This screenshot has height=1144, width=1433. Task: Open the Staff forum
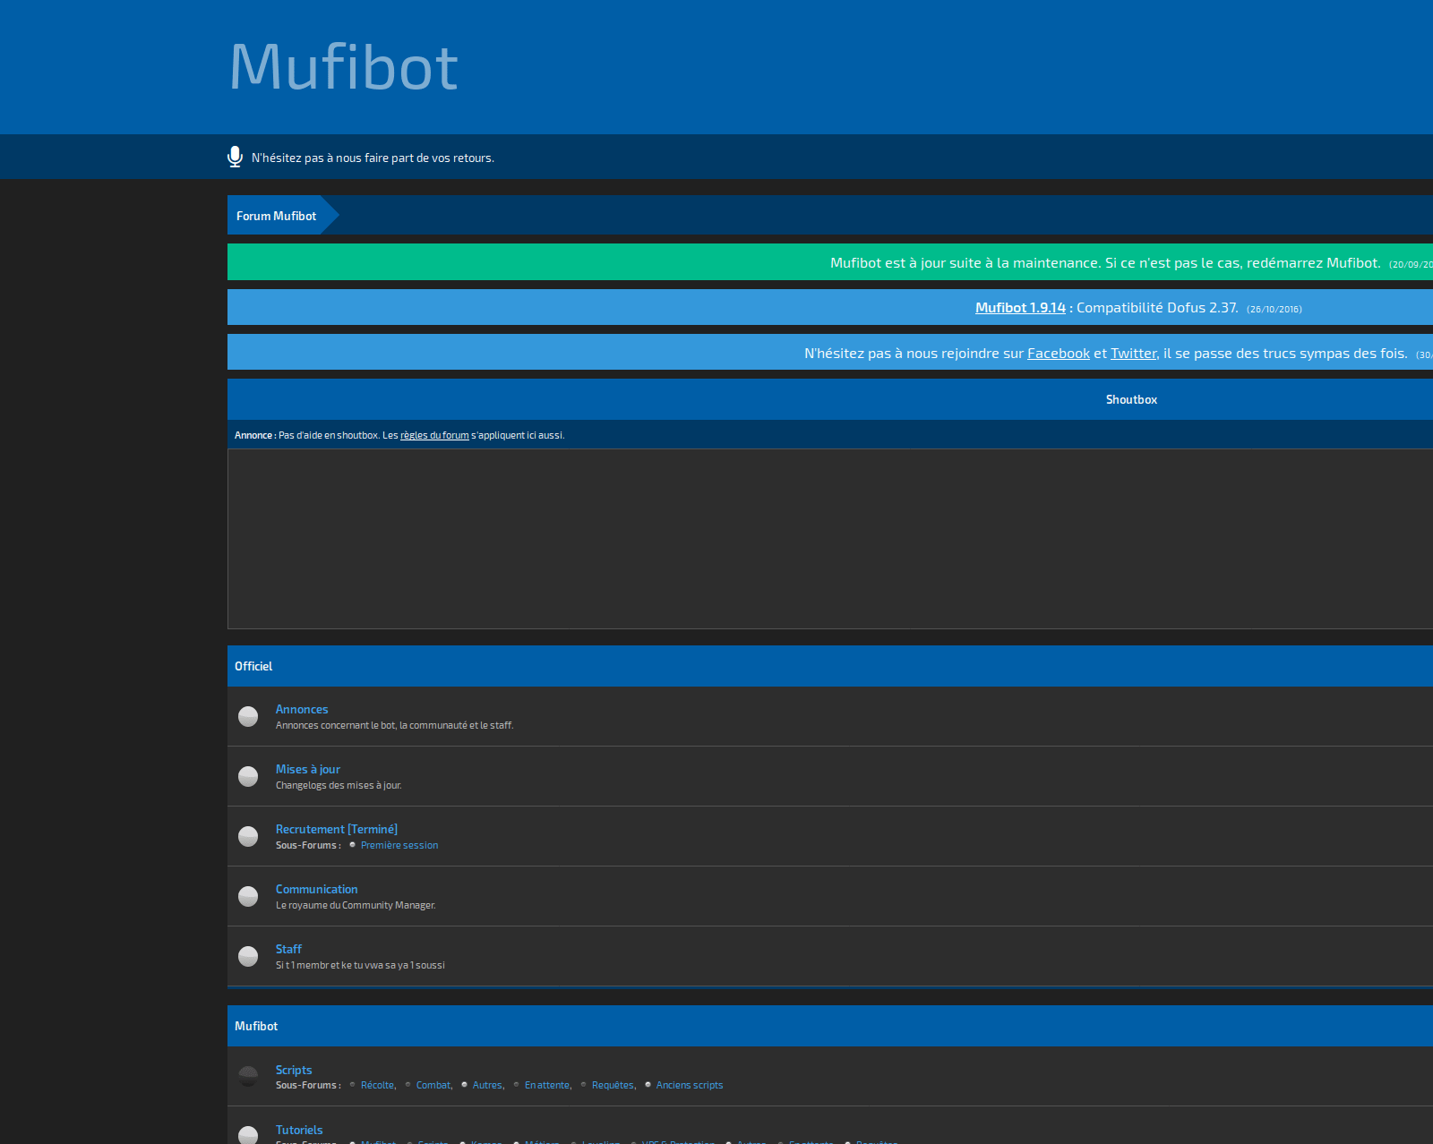click(288, 949)
